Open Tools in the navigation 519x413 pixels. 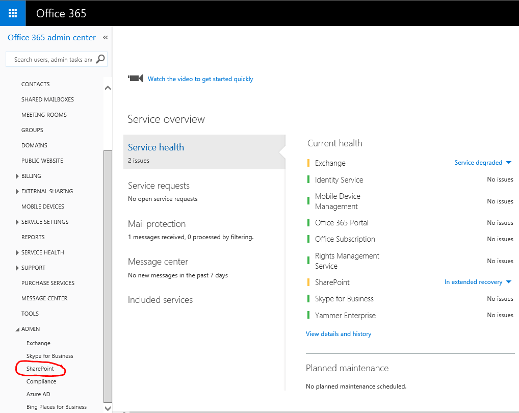(30, 314)
